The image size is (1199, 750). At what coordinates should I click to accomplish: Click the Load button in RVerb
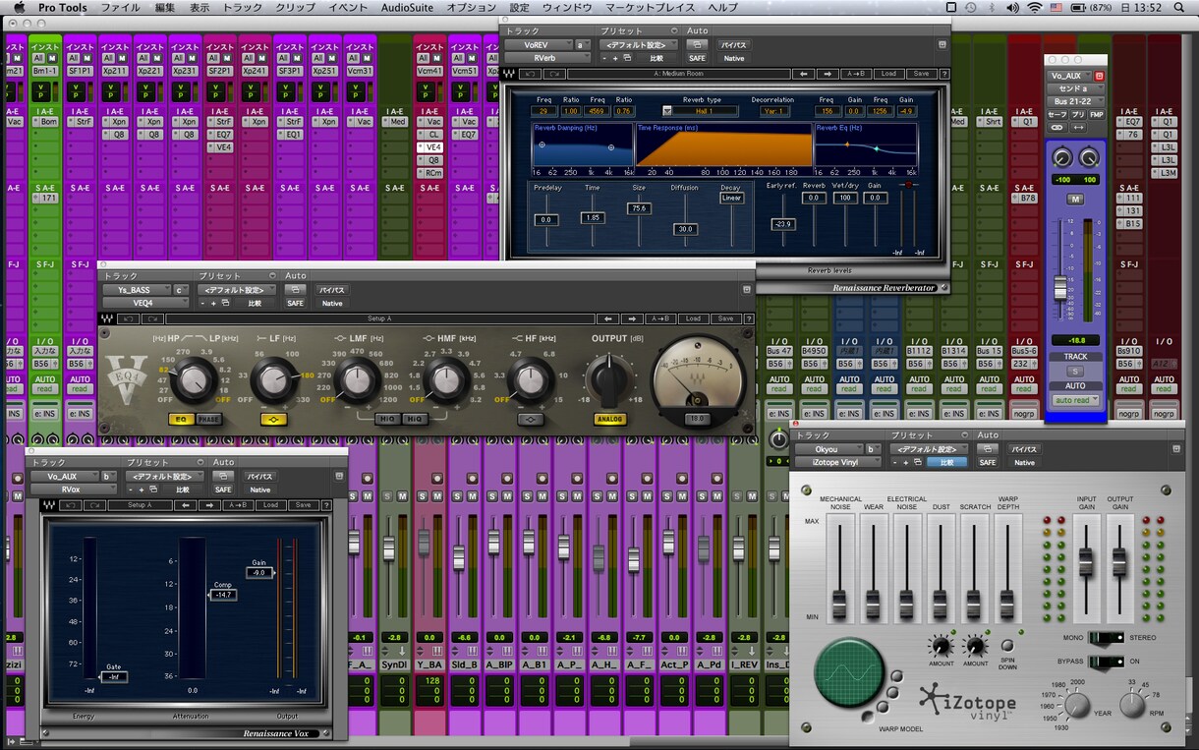(x=888, y=74)
